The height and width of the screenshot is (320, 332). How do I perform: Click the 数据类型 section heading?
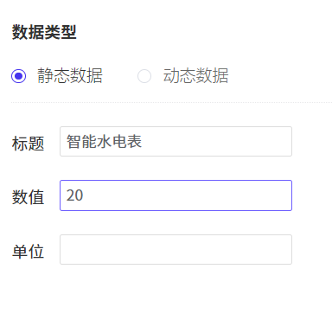tap(44, 32)
